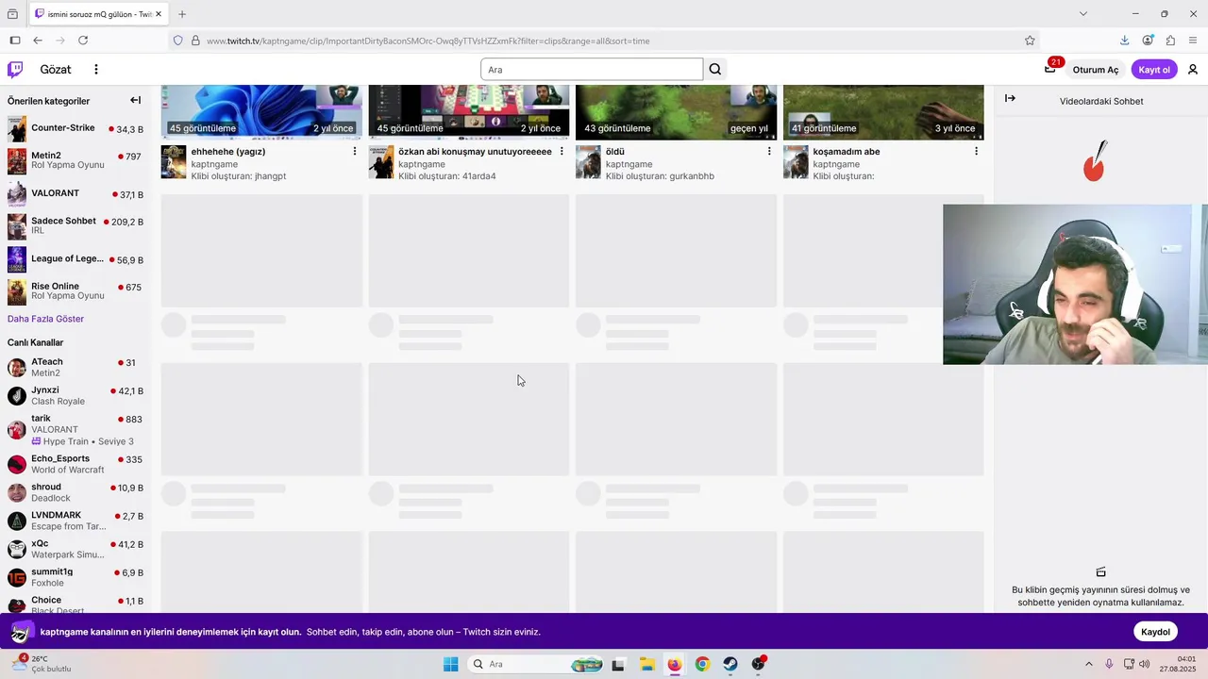
Task: Open the Rise Online category
Action: (x=75, y=291)
